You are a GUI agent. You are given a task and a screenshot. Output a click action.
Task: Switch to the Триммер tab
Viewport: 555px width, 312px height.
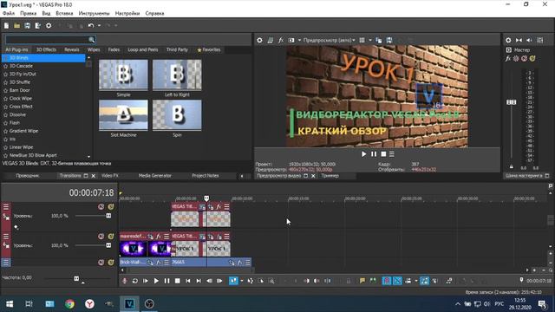point(330,176)
